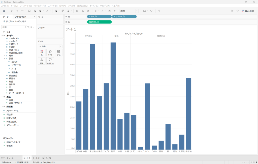Switch to the アナリティクス pane tab
The image size is (258, 164).
(20, 17)
